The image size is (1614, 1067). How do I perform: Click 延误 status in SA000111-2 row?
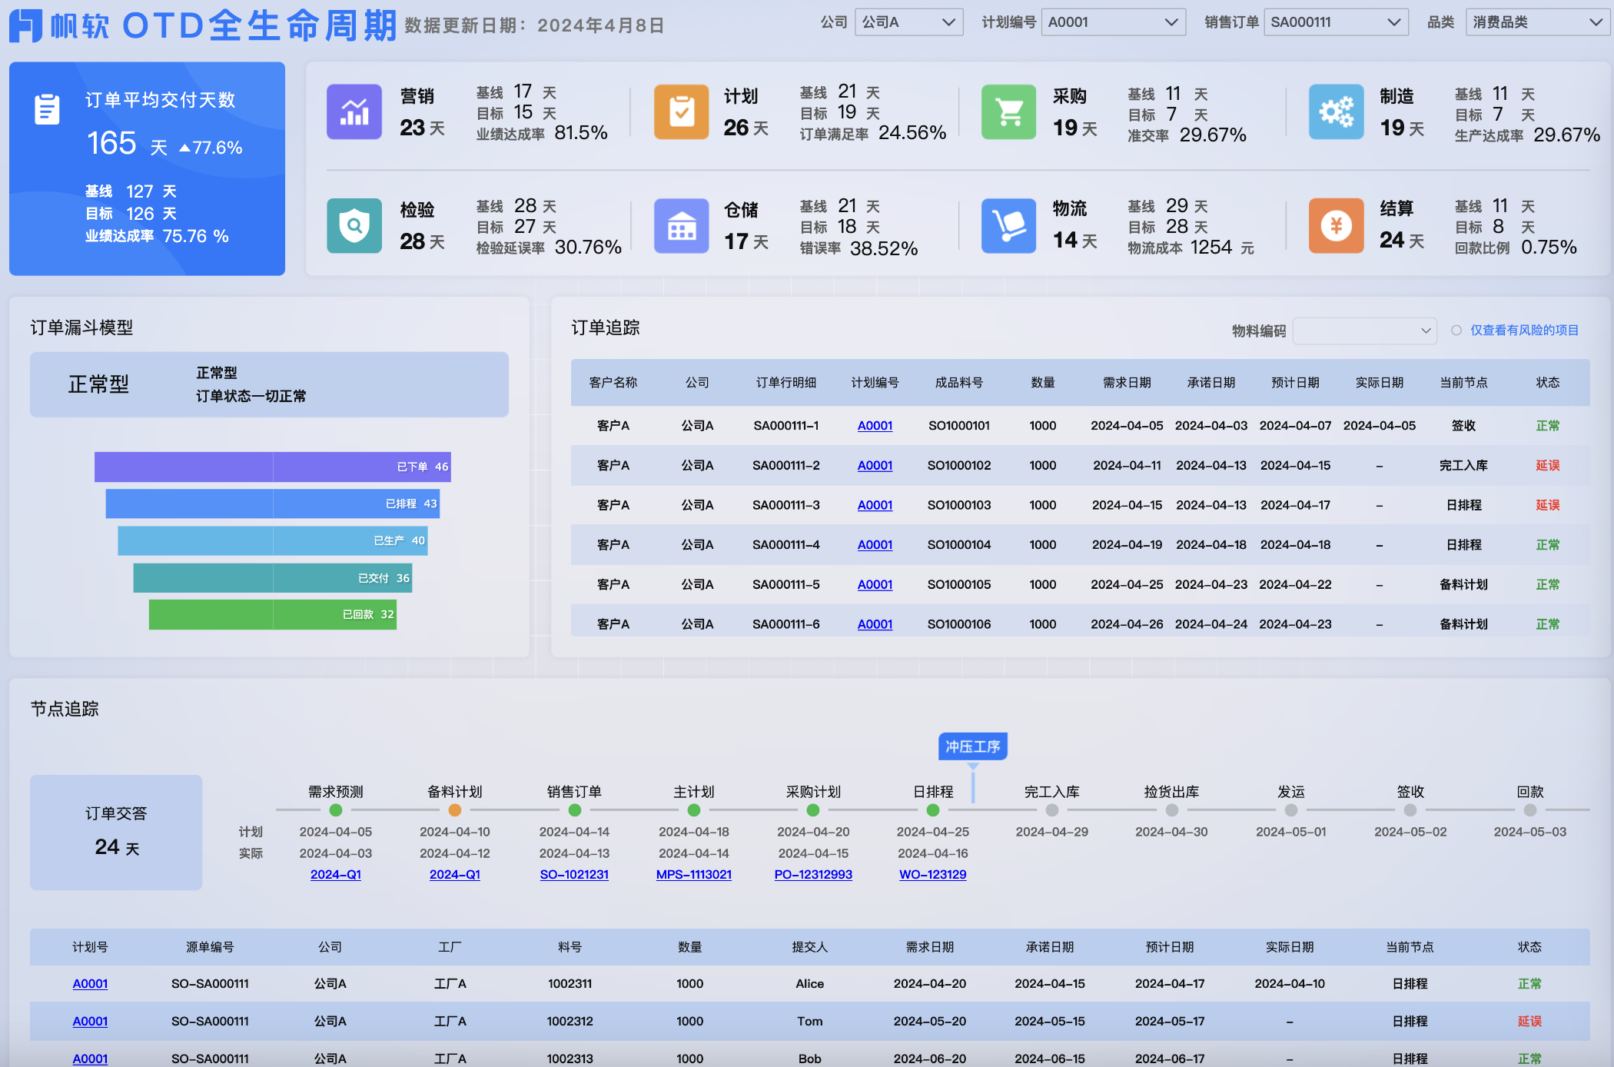coord(1548,466)
